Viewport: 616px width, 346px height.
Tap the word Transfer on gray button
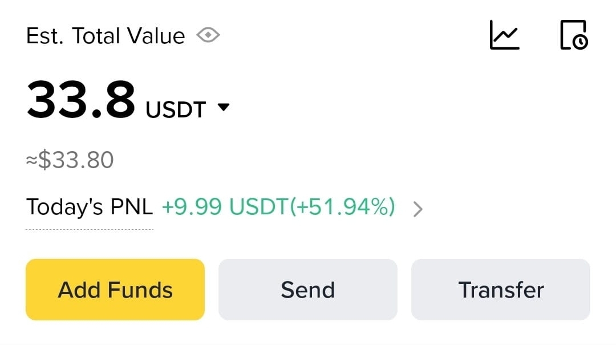click(501, 290)
